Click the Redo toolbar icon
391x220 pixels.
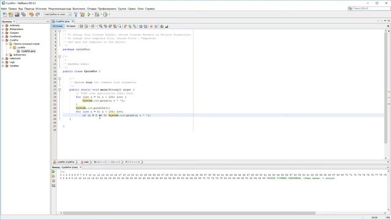tap(38, 15)
